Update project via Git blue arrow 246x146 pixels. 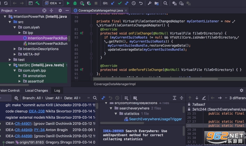(x=112, y=3)
